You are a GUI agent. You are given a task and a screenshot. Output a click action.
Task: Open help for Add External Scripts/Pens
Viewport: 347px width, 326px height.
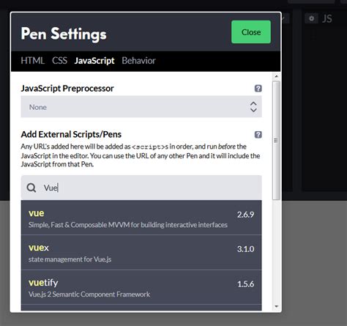click(258, 134)
